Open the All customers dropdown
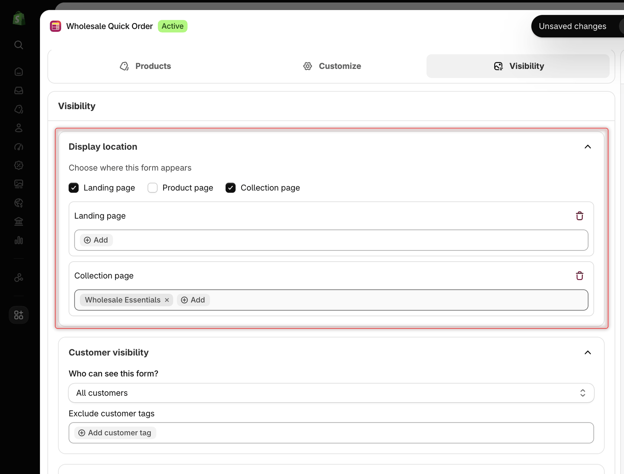This screenshot has height=474, width=624. click(x=331, y=393)
